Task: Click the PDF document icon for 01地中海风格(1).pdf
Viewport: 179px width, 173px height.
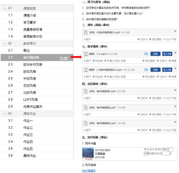Action: coord(86,32)
